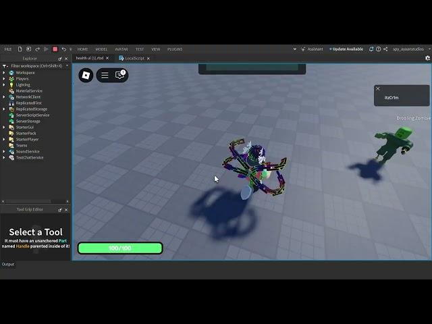This screenshot has width=432, height=324.
Task: Switch to the TEST ribbon tab
Action: click(x=140, y=49)
